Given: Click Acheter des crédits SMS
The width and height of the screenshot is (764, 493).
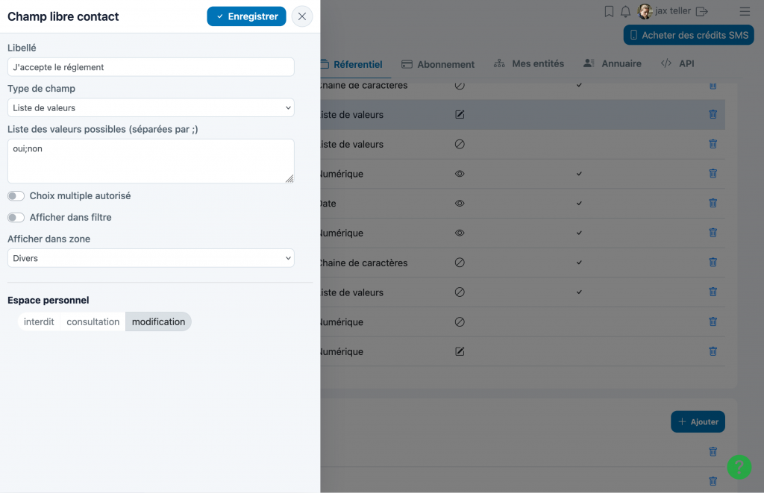Looking at the screenshot, I should [x=689, y=35].
